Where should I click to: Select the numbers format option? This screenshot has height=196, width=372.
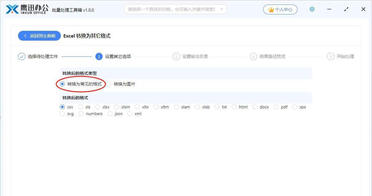[81, 114]
